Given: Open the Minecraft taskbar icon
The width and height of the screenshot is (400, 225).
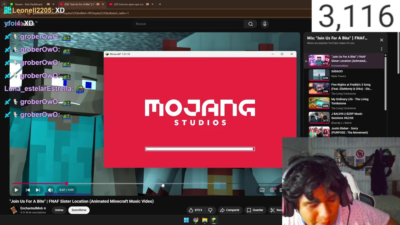Looking at the screenshot, I should point(214,220).
